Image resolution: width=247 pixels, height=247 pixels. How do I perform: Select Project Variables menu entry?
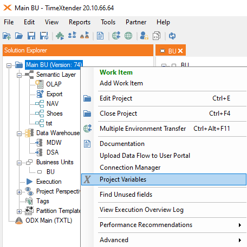click(164, 179)
